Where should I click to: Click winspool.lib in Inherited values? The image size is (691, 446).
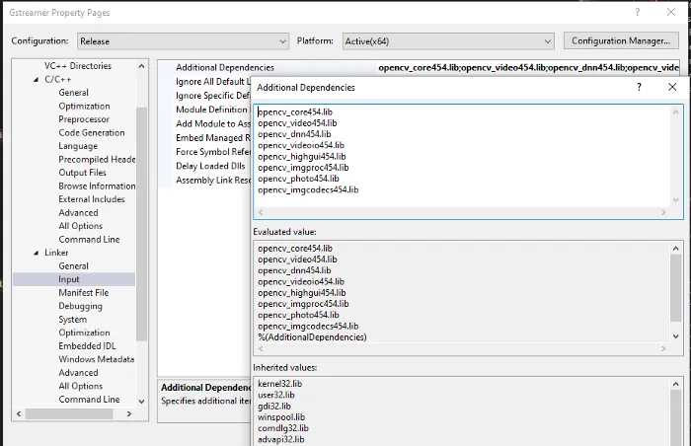pos(281,417)
